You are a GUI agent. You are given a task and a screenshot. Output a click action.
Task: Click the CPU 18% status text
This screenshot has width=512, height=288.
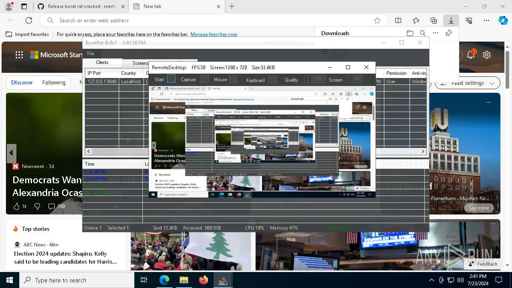click(254, 228)
